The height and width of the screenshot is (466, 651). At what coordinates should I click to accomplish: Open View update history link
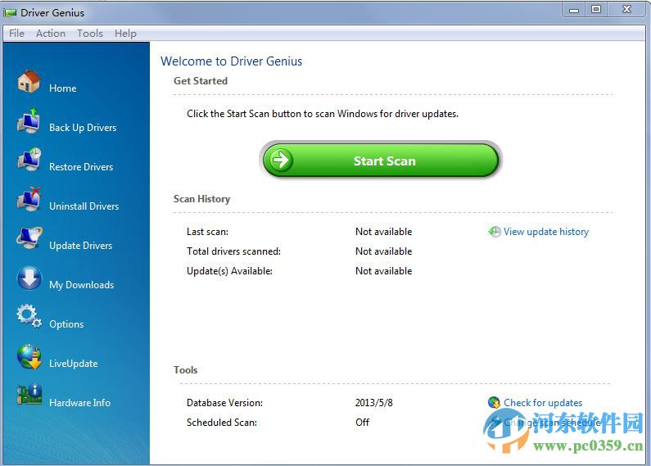coord(546,232)
